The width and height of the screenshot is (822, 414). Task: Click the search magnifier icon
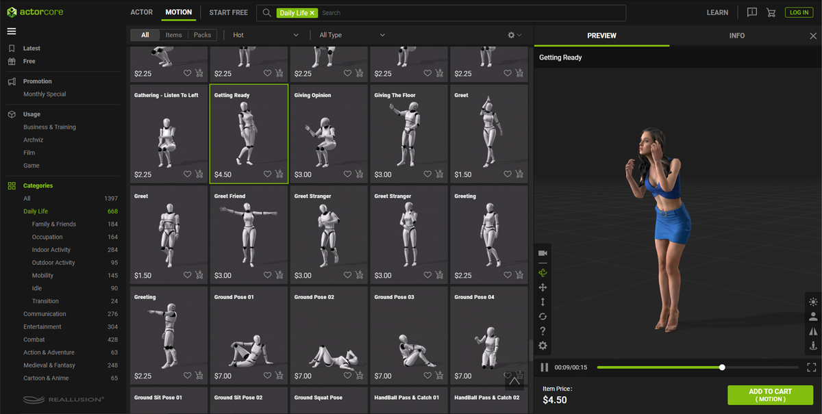tap(267, 12)
